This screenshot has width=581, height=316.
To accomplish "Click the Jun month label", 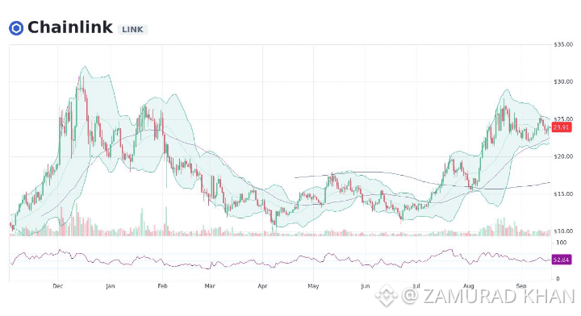I will click(366, 286).
